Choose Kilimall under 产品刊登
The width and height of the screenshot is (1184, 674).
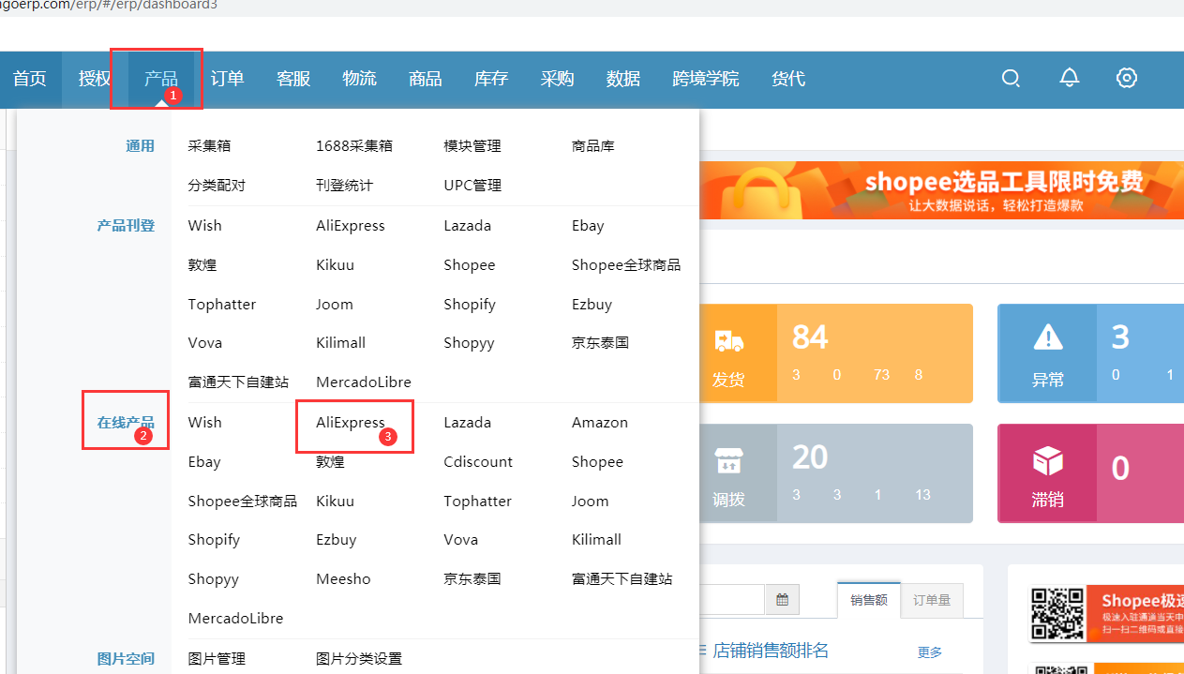coord(341,343)
